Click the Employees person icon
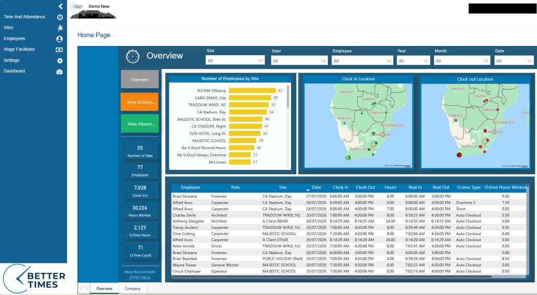 pyautogui.click(x=60, y=39)
